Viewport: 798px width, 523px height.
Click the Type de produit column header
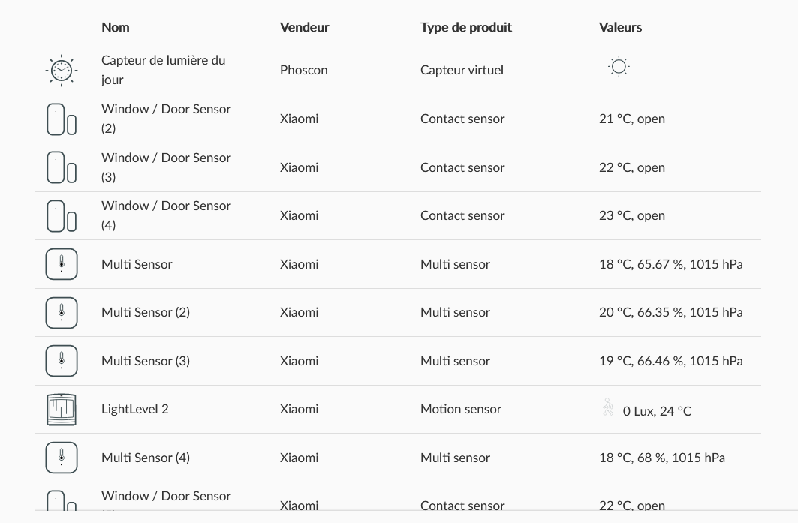click(465, 27)
